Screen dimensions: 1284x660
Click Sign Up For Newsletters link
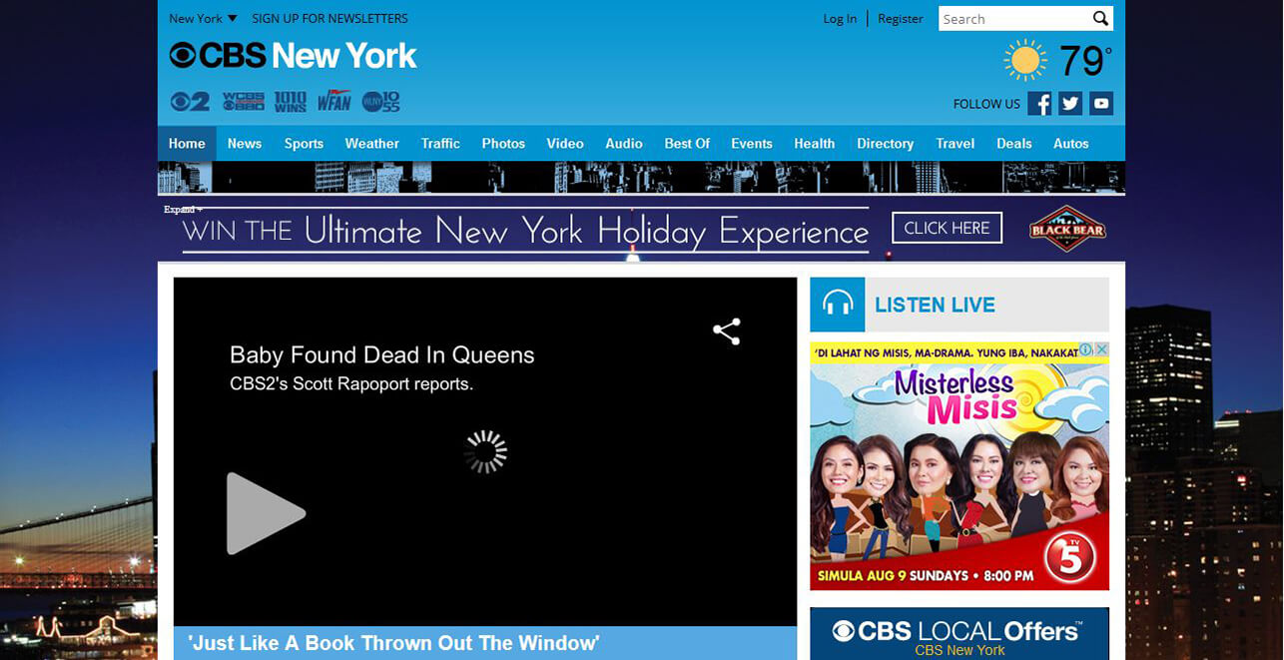329,18
